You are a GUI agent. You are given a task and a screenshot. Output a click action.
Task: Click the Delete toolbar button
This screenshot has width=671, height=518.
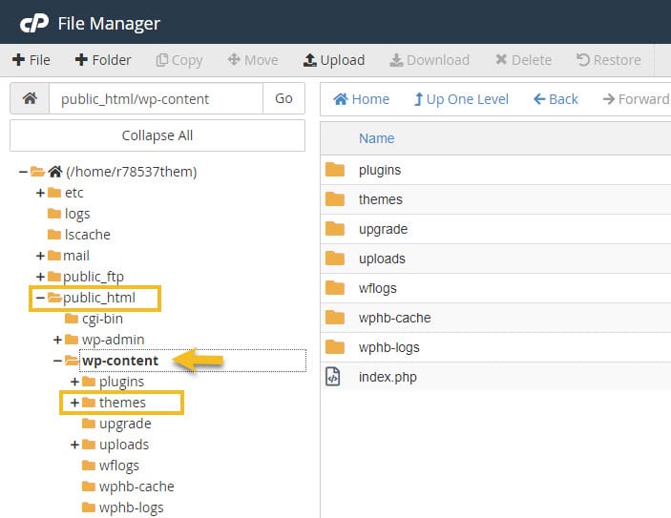point(523,60)
